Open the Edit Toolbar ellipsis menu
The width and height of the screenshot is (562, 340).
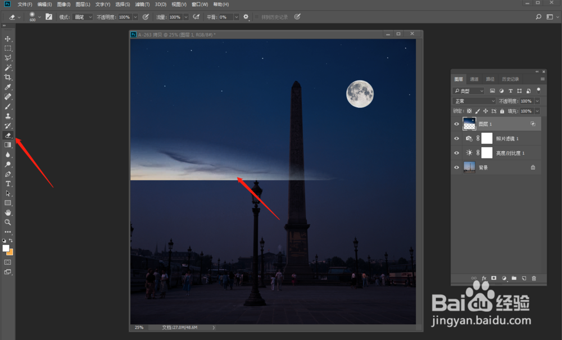(x=7, y=232)
